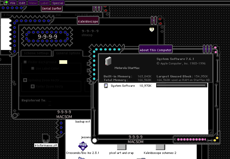Screen dimensions: 230x159
Task: Select the Kaleidoscope schemes 2 folder
Action: tap(160, 147)
